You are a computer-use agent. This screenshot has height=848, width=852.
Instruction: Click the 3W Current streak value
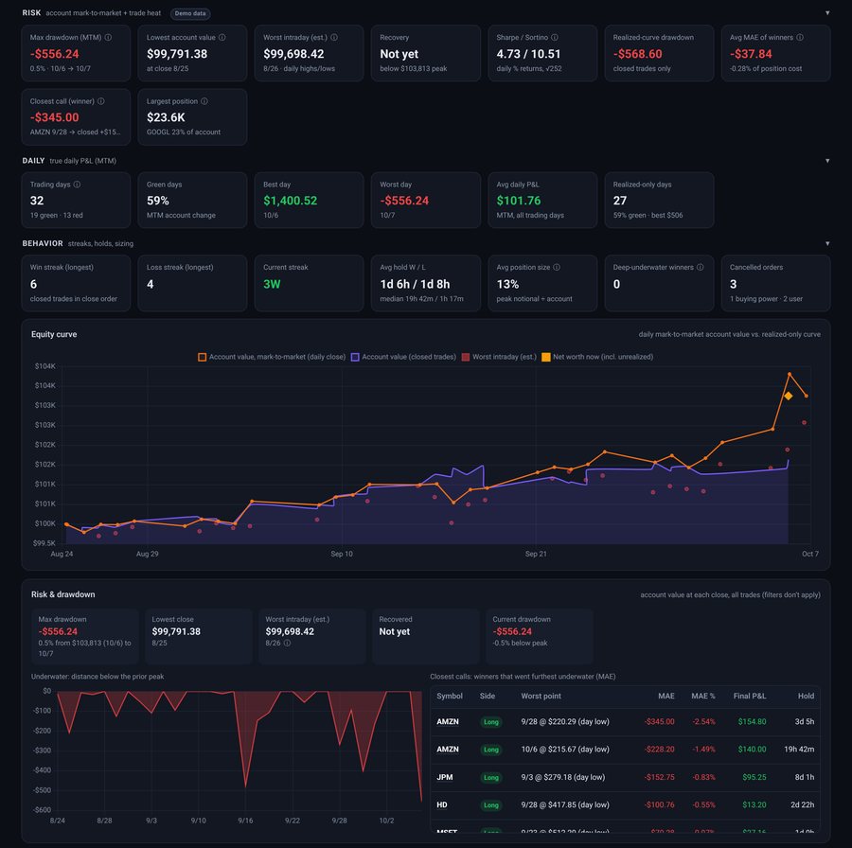(272, 284)
